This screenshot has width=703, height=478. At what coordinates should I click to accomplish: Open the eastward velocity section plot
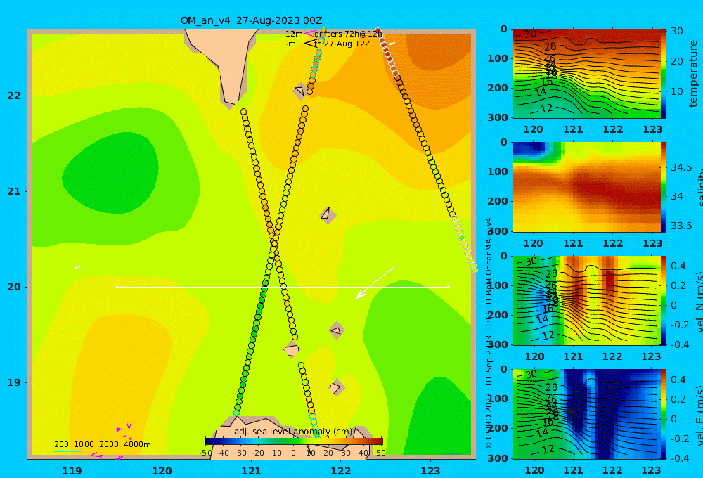click(586, 414)
